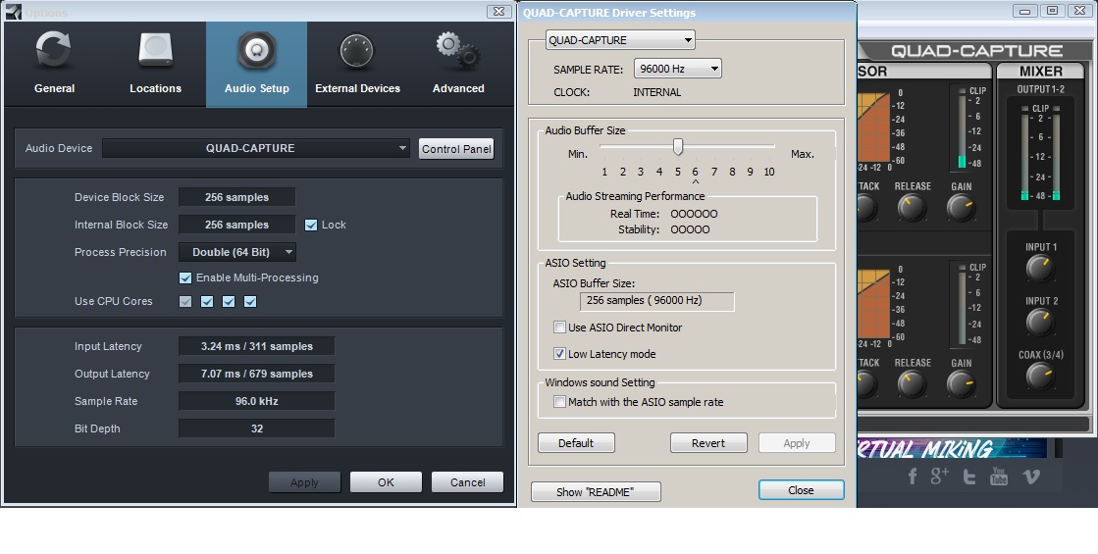The width and height of the screenshot is (1098, 554).
Task: Click OK in the Options dialog
Action: tap(386, 482)
